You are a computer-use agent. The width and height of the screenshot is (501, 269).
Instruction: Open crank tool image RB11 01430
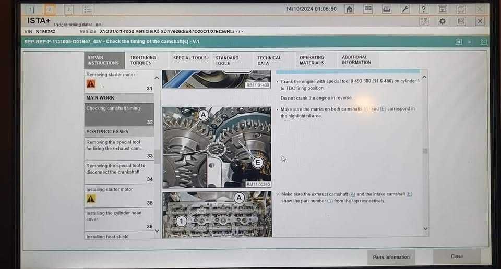point(217,79)
